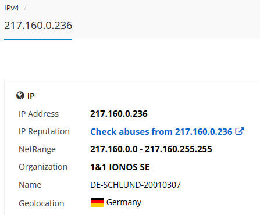Image resolution: width=260 pixels, height=215 pixels.
Task: Click the German flag icon
Action: (97, 202)
